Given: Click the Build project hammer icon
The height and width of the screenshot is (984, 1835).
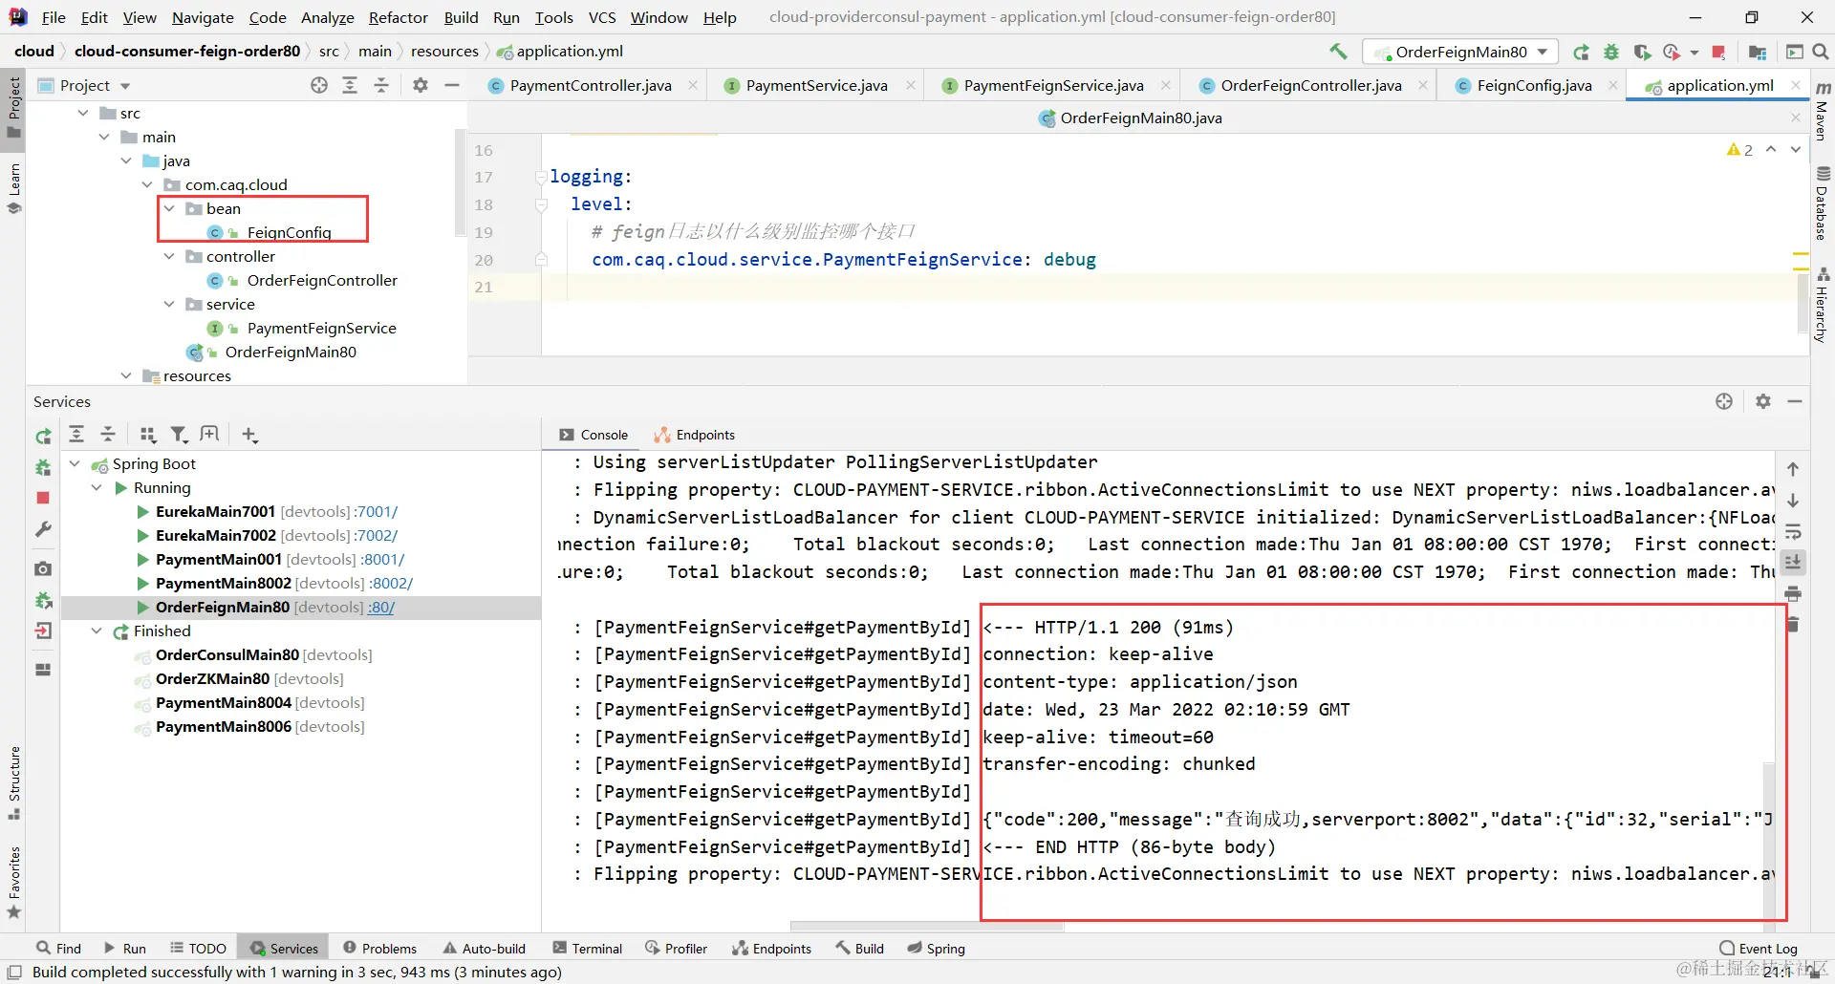Looking at the screenshot, I should (x=1338, y=52).
